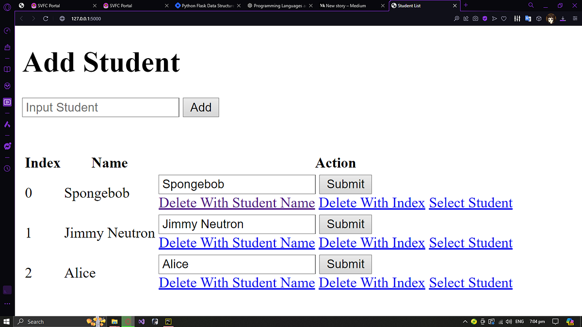Launch GX Cleaner broom icon in sidebar

7,47
